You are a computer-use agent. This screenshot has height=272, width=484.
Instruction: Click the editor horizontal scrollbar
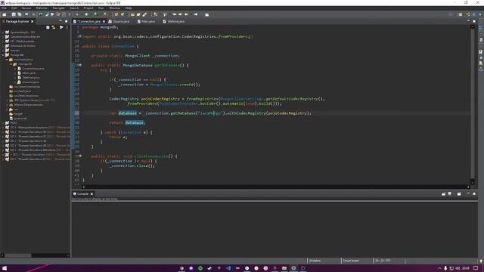[275, 187]
